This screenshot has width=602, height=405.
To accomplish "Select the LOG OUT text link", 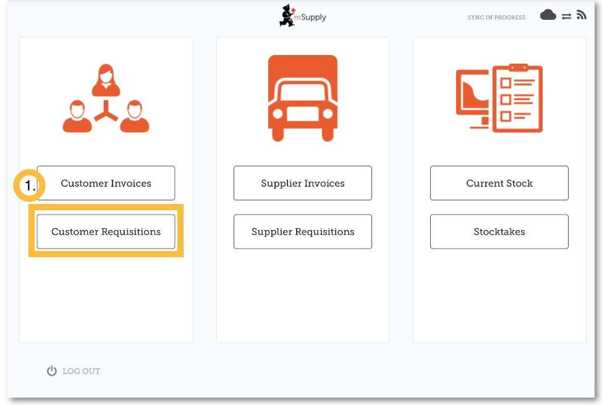I will [81, 372].
